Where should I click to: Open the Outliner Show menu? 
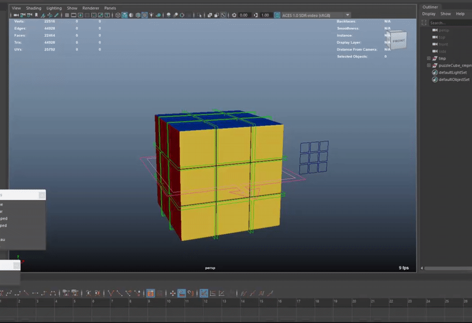tap(446, 14)
